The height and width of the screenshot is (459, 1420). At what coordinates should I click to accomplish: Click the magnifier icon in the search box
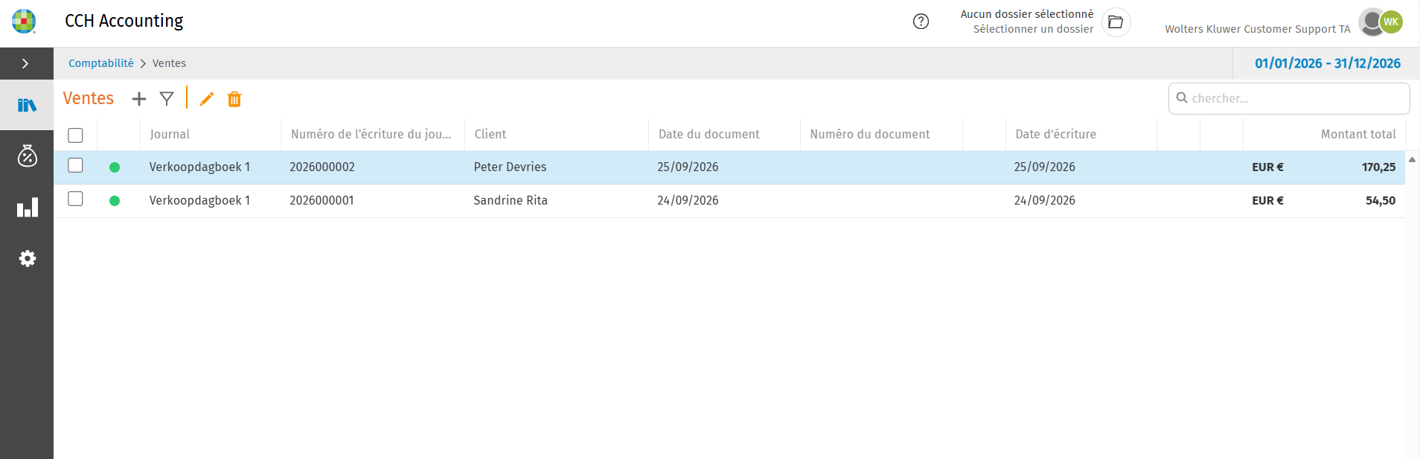point(1181,98)
